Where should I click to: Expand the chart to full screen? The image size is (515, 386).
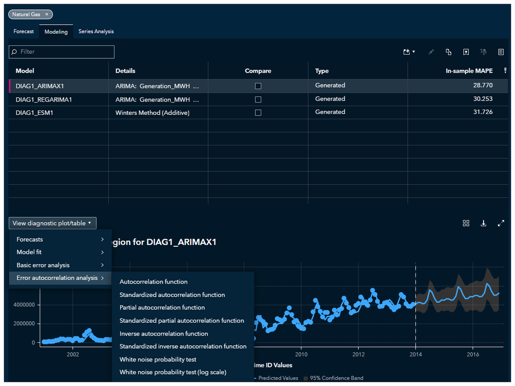[x=501, y=223]
